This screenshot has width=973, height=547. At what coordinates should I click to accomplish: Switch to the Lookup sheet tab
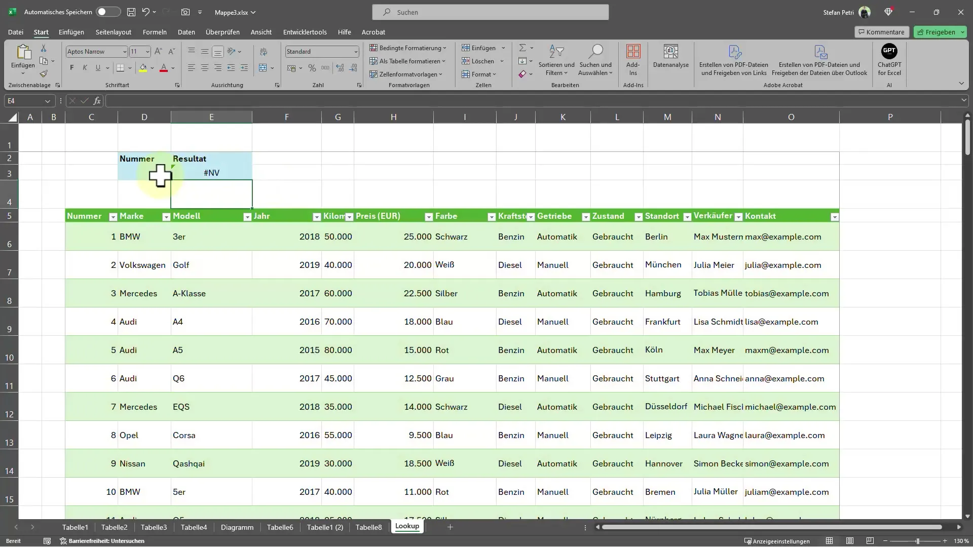[407, 527]
